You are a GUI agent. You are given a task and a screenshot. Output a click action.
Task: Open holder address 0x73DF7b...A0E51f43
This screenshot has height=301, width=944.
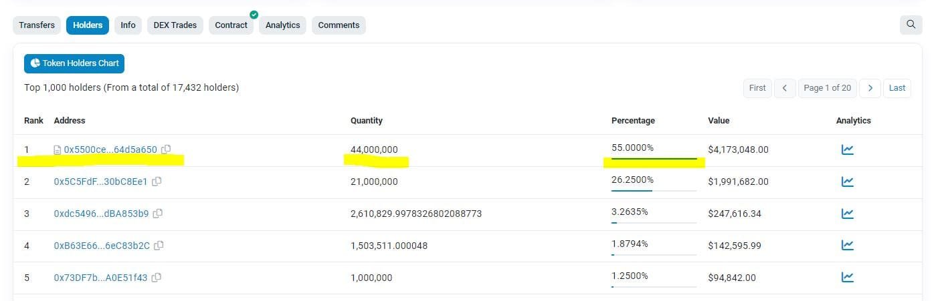pyautogui.click(x=100, y=278)
